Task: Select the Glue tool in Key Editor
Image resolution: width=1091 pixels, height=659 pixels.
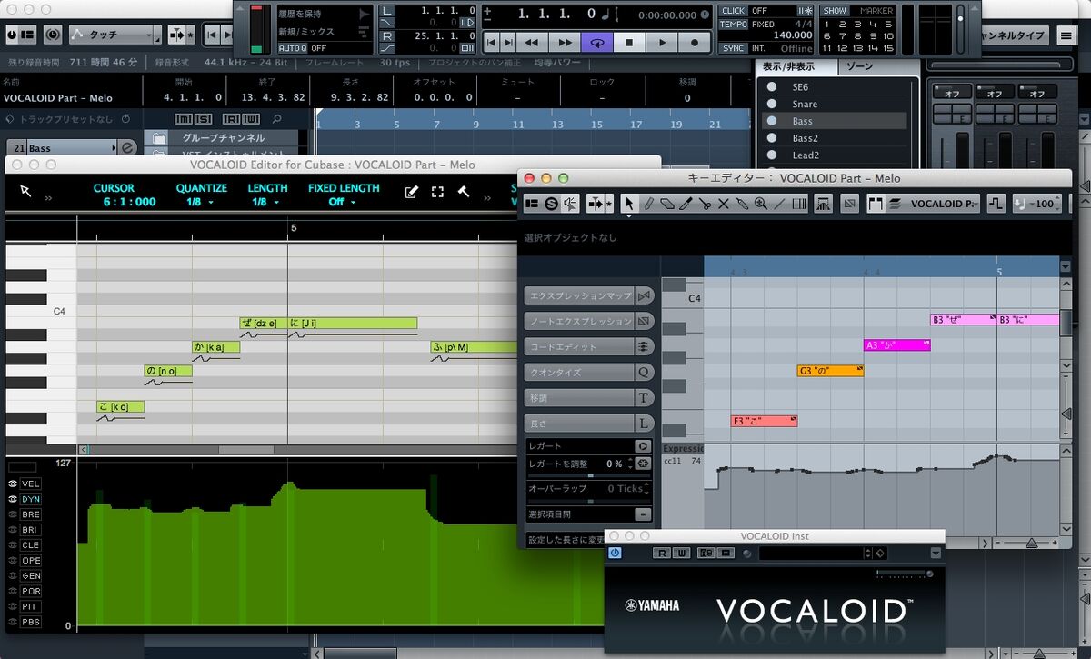Action: click(742, 205)
